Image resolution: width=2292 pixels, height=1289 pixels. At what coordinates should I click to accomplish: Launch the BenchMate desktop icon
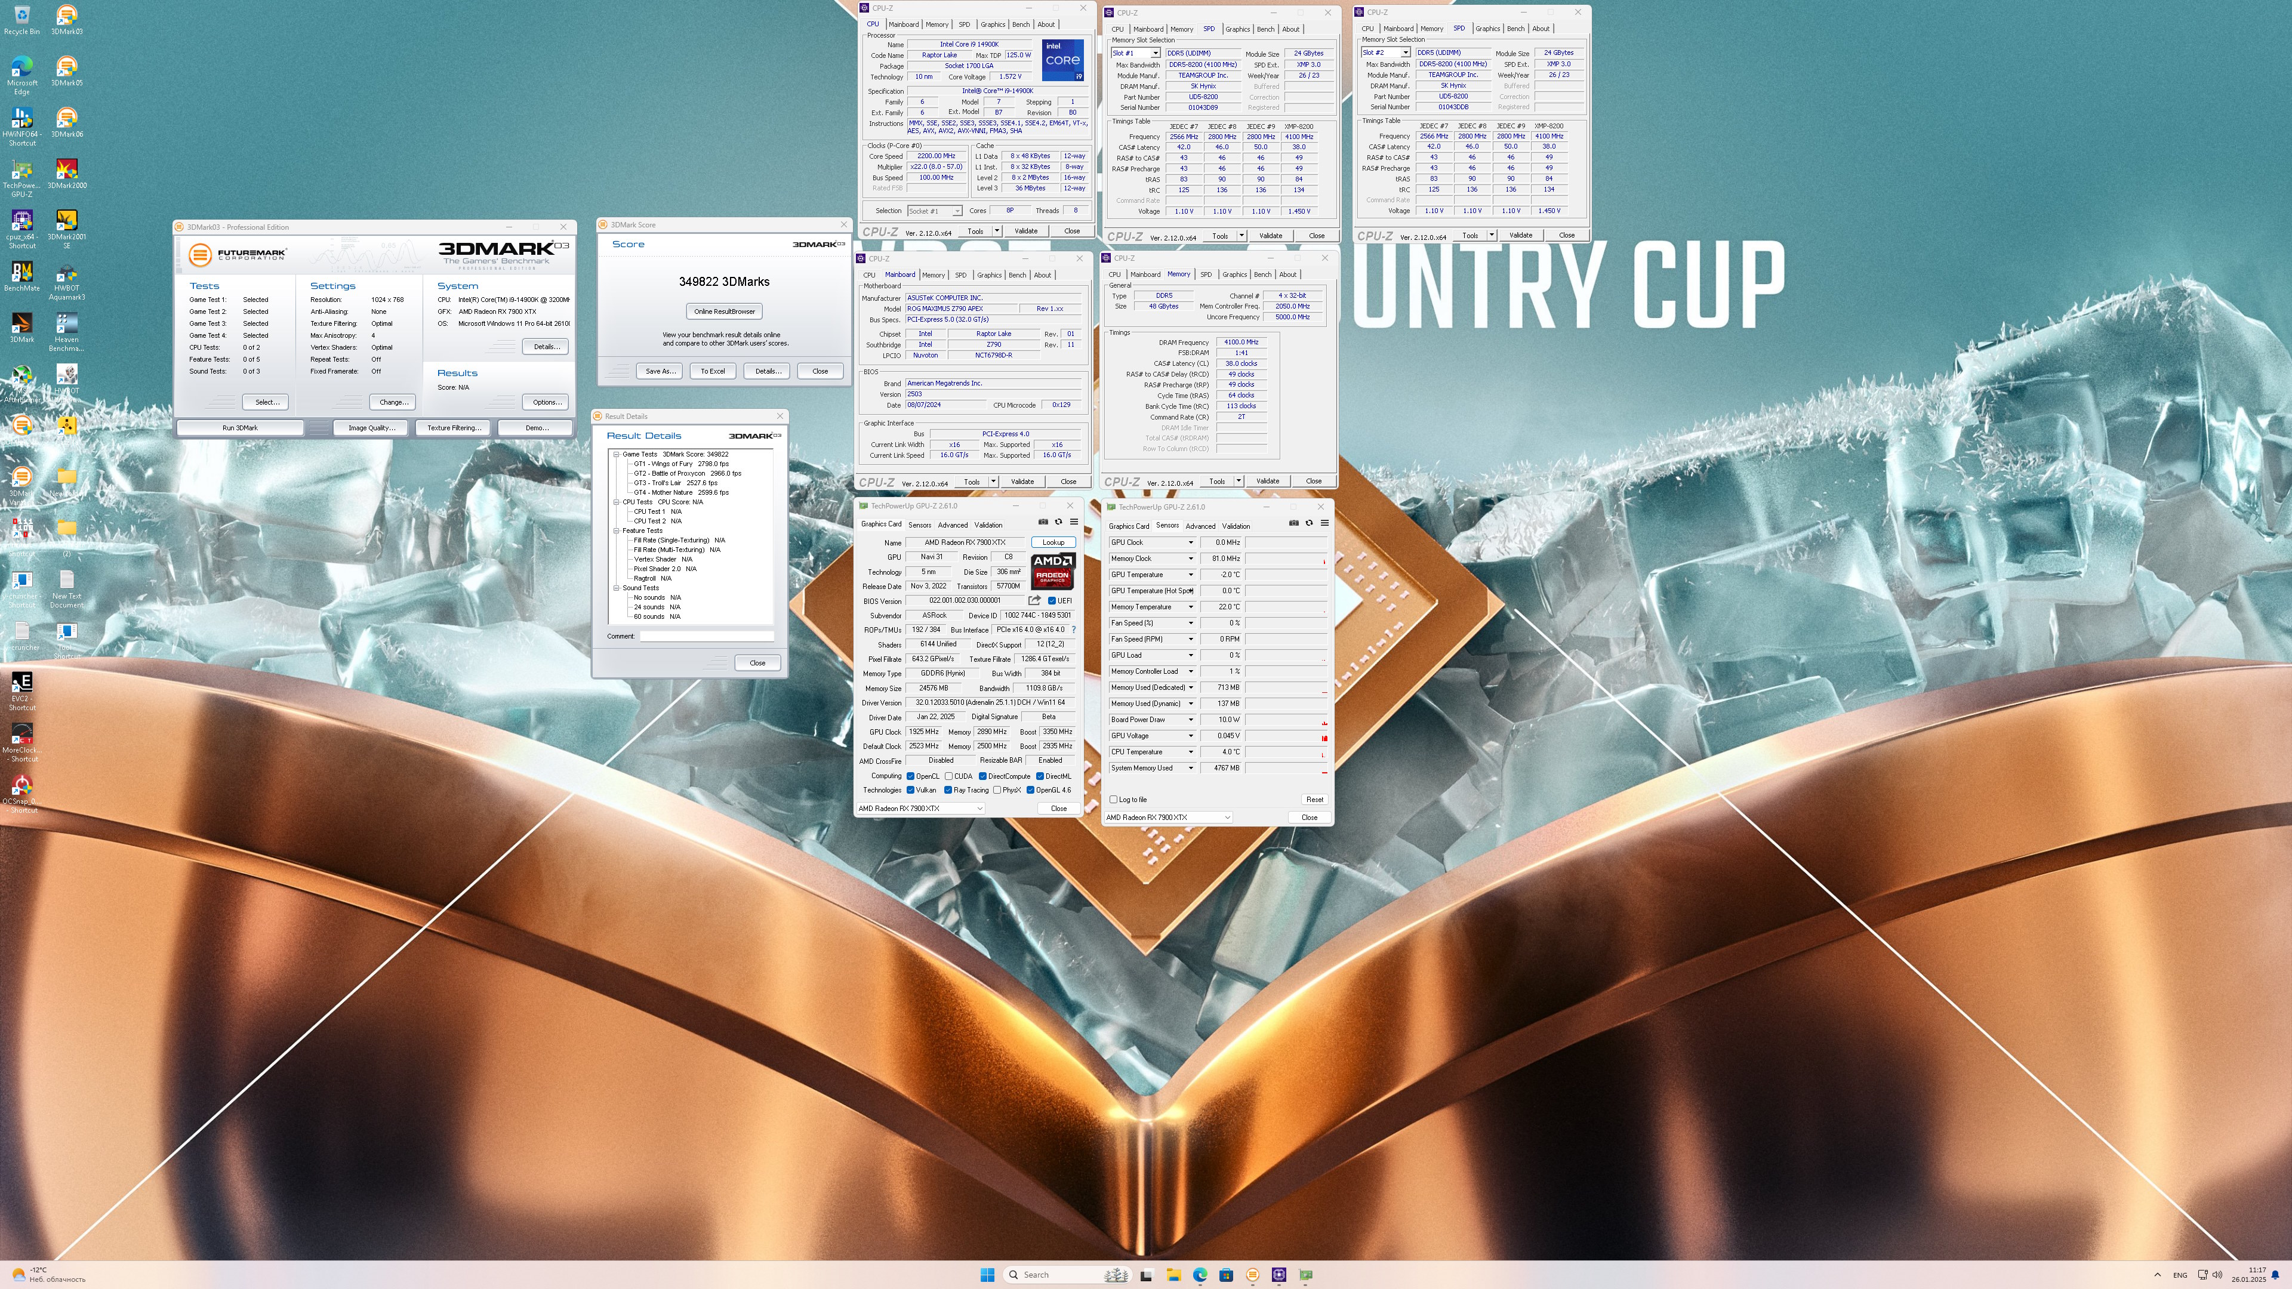[21, 276]
